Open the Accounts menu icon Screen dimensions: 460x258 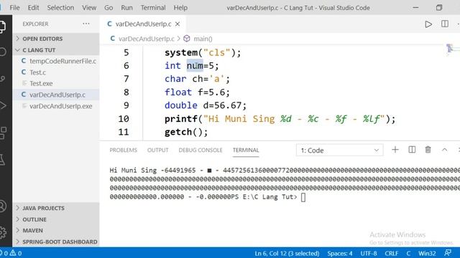(x=3, y=206)
